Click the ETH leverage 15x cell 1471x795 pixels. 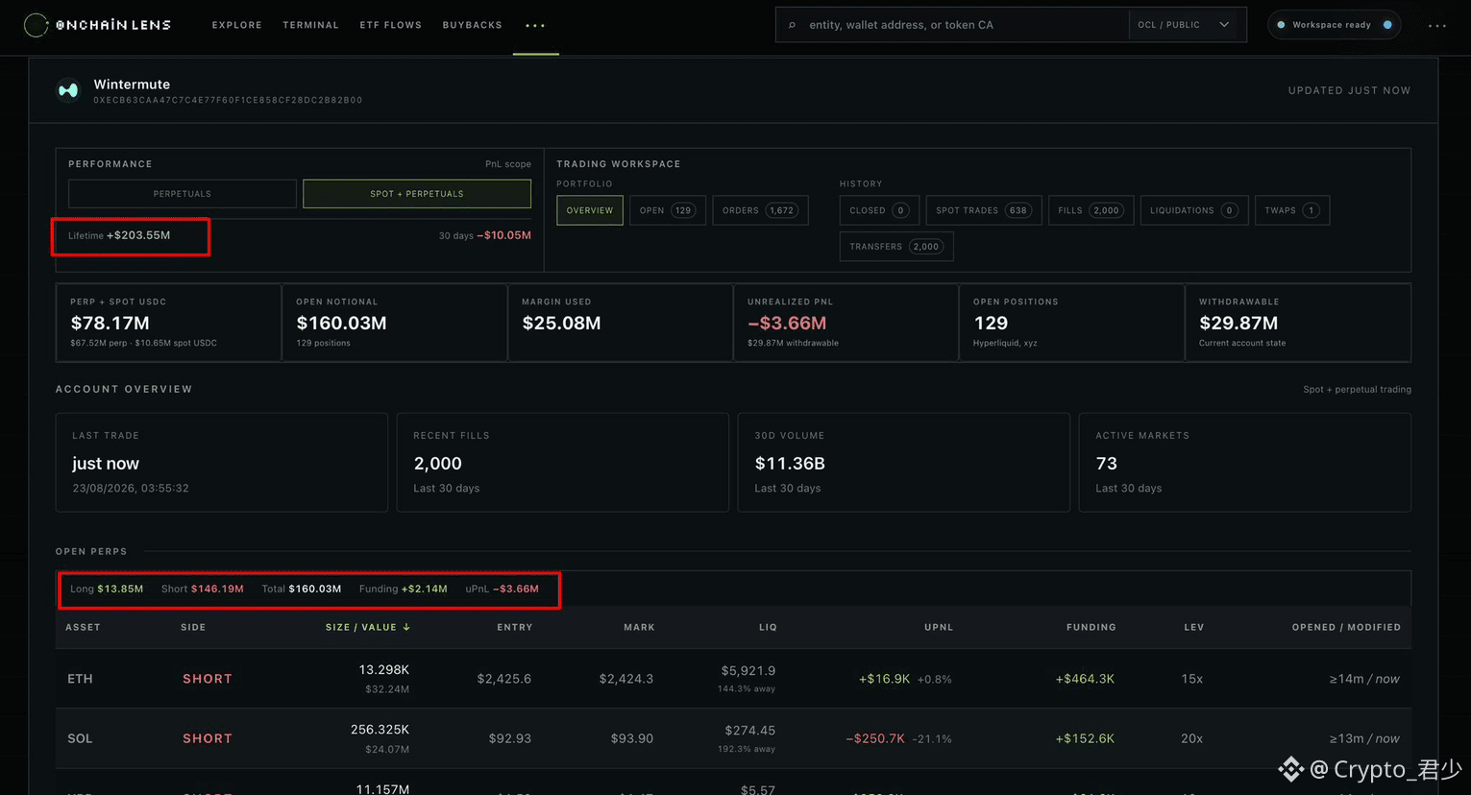(1192, 679)
